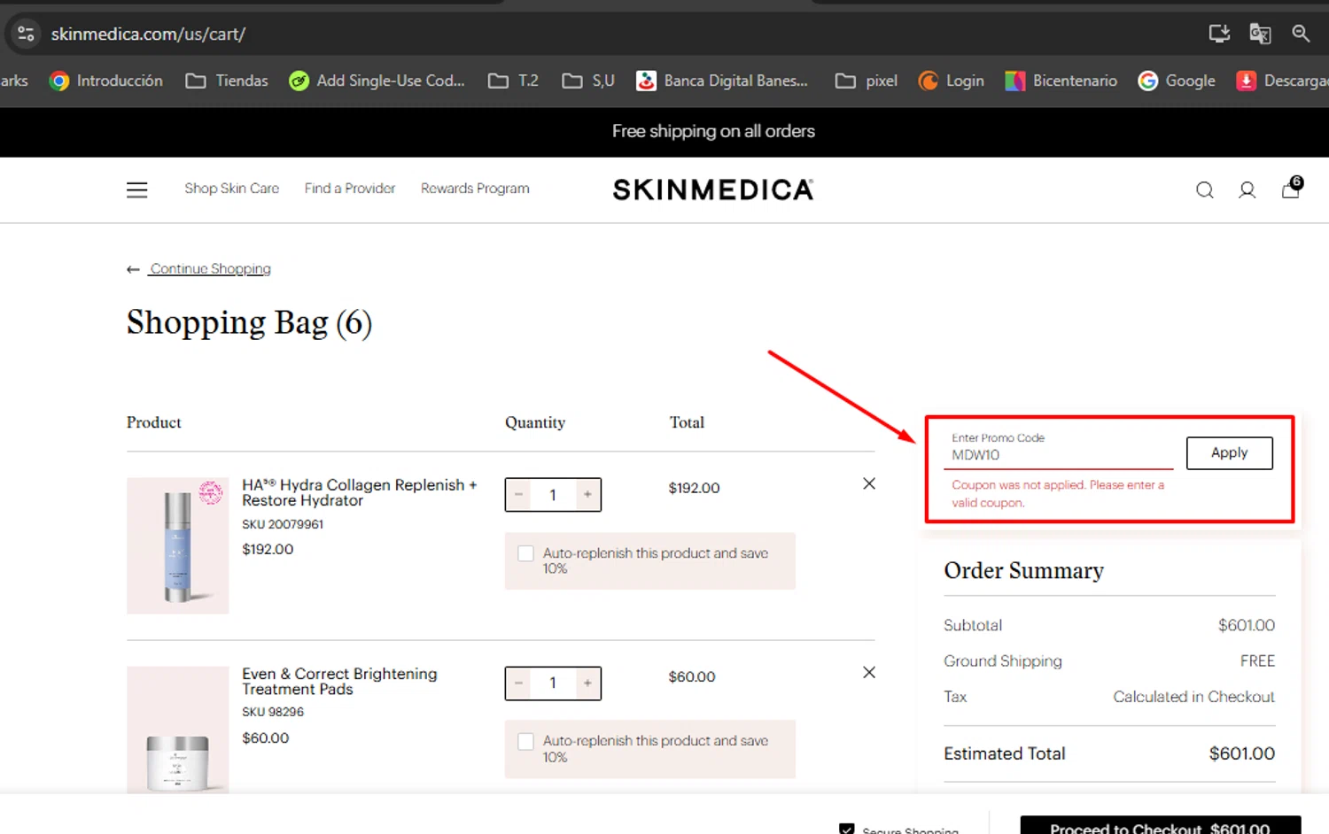Click the Subtotal $601.00 value
Viewport: 1329px width, 834px height.
click(x=1246, y=625)
